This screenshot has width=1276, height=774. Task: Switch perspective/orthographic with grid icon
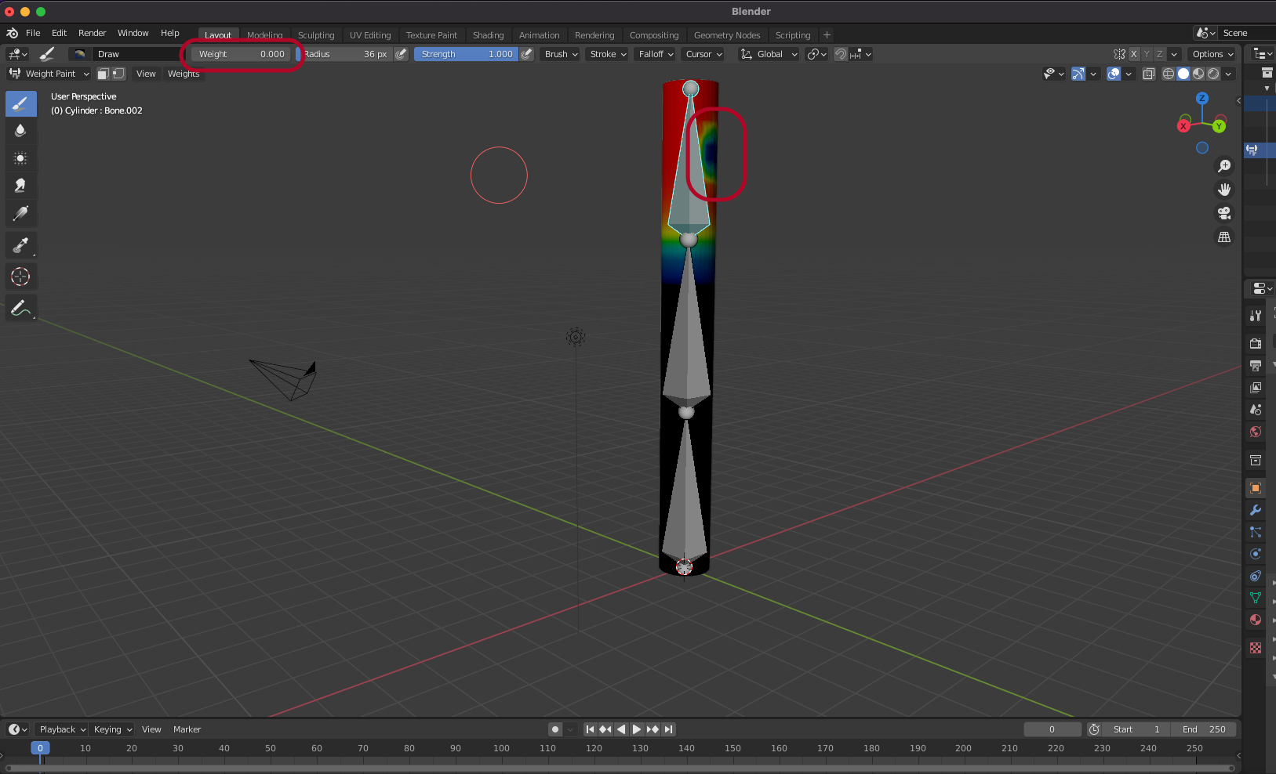tap(1223, 237)
